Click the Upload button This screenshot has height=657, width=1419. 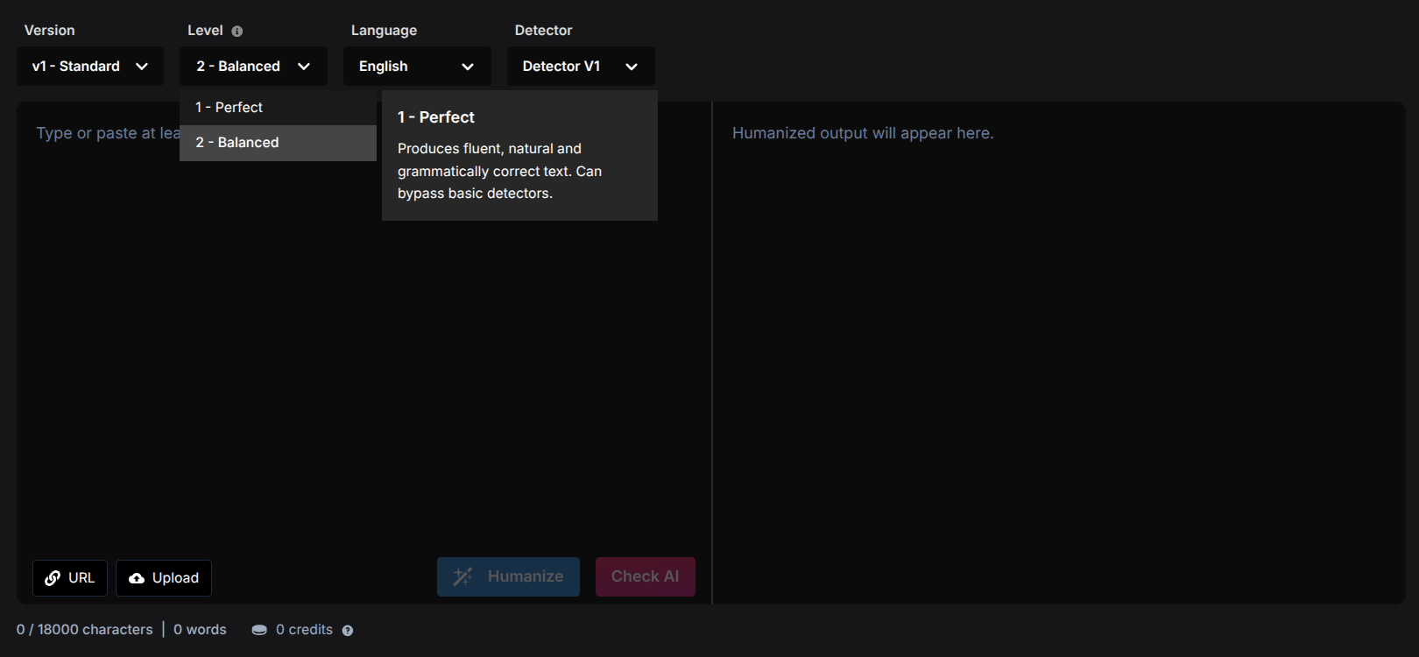click(164, 578)
